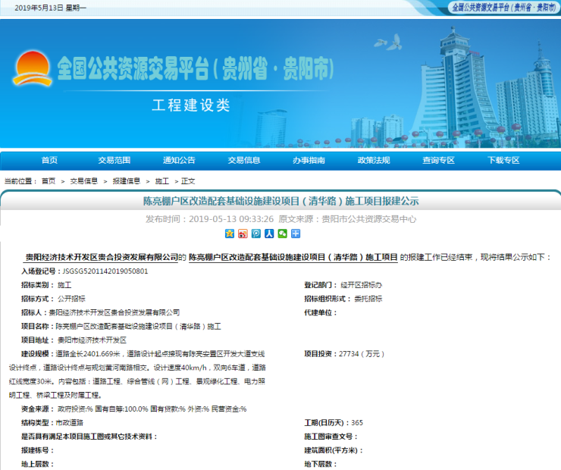The image size is (561, 470).
Task: Go to the 交易公告 navigation tab
Action: pyautogui.click(x=114, y=160)
